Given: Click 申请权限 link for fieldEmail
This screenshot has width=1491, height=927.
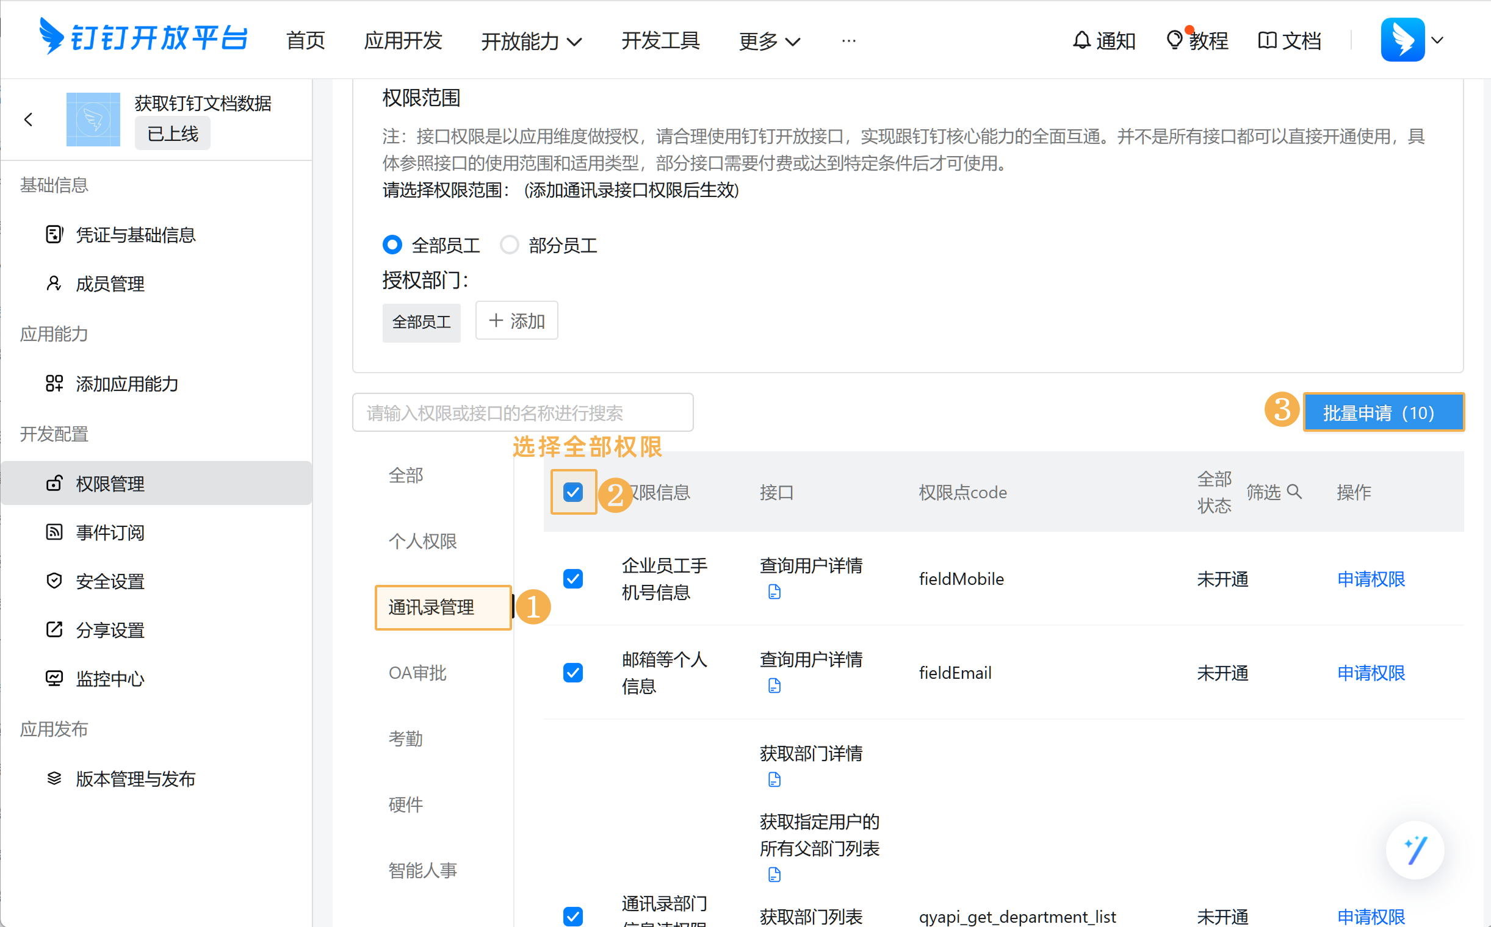Looking at the screenshot, I should (x=1371, y=673).
